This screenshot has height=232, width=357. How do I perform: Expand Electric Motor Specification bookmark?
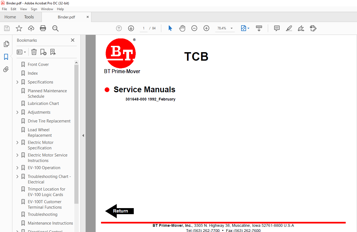18,142
